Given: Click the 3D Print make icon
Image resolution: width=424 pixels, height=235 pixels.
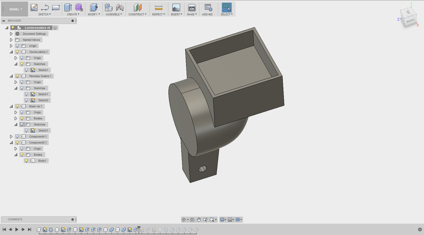Looking at the screenshot, I should click(192, 8).
